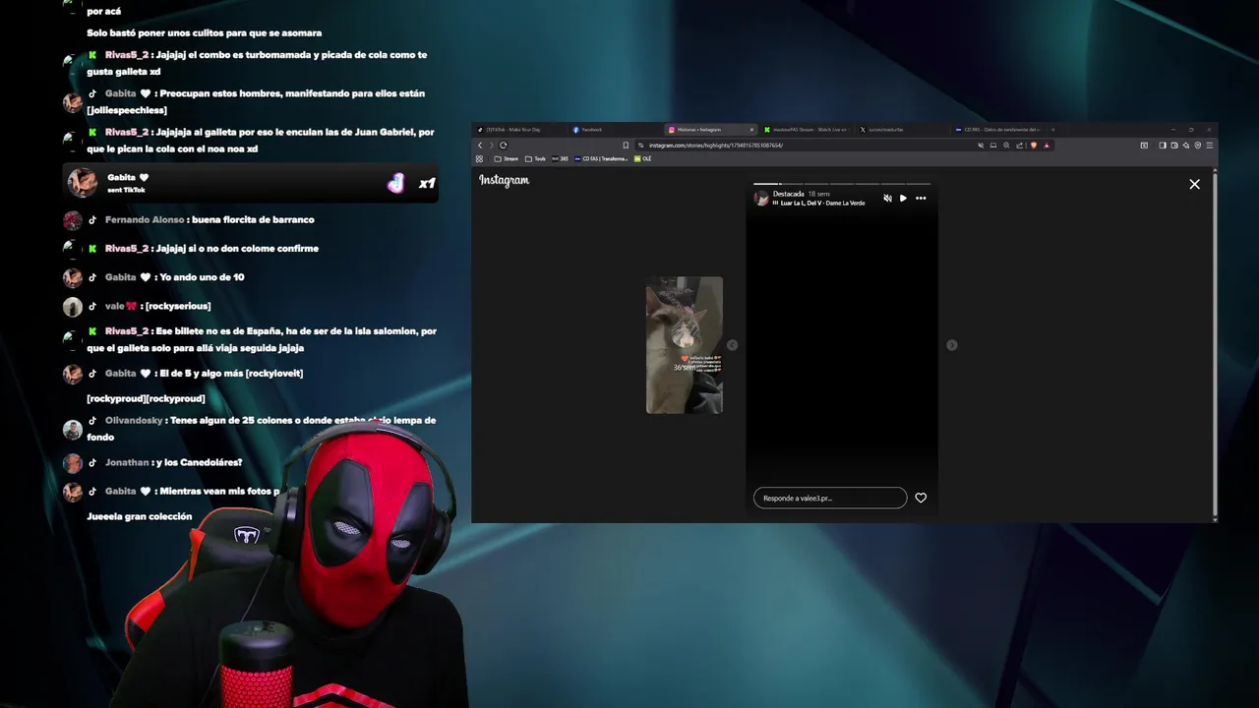Open the 'Stream' bookmarks folder

507,158
